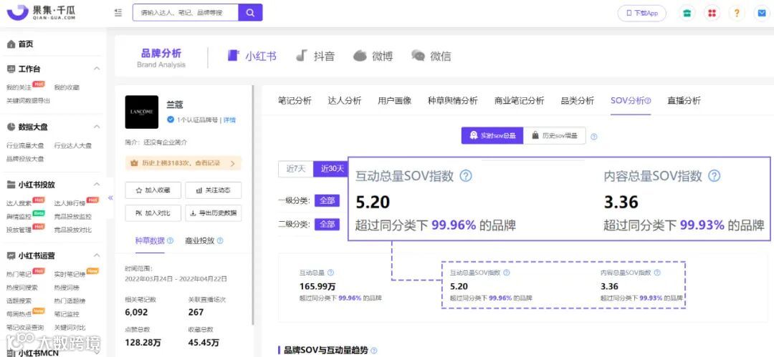Open the 笔记分析 tab
This screenshot has height=357, width=774.
[x=295, y=101]
